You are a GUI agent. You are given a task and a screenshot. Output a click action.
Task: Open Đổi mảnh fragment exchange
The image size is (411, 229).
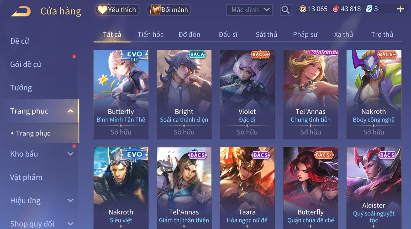[169, 10]
